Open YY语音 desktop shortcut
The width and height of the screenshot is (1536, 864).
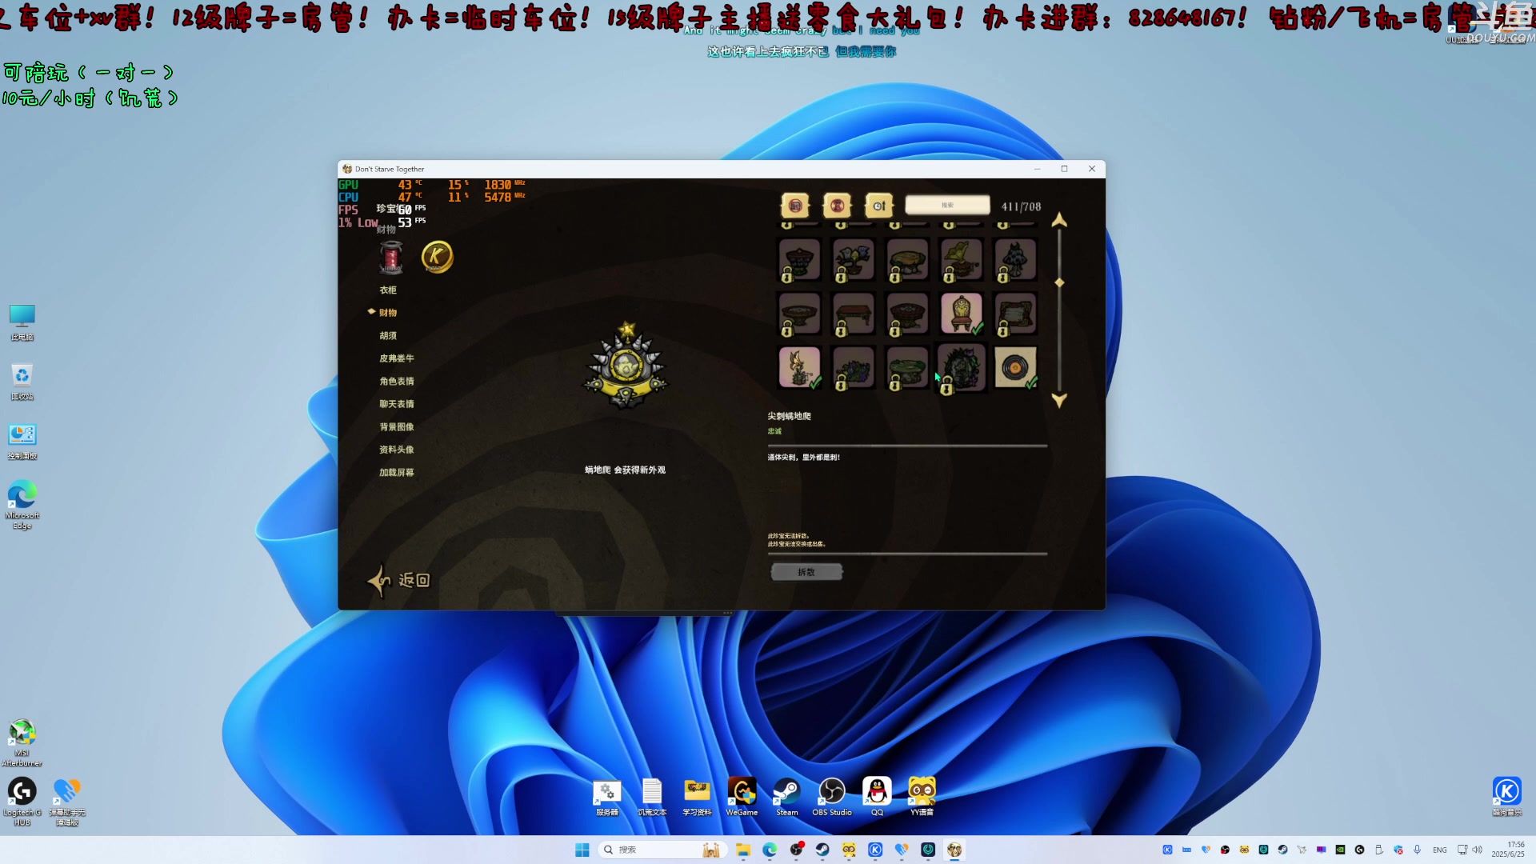click(x=922, y=797)
